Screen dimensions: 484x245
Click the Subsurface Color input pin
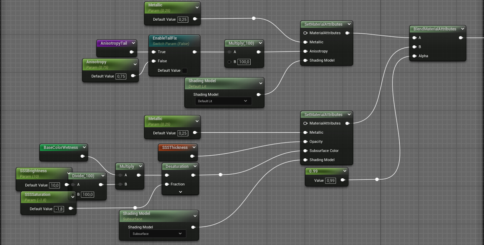(x=306, y=151)
